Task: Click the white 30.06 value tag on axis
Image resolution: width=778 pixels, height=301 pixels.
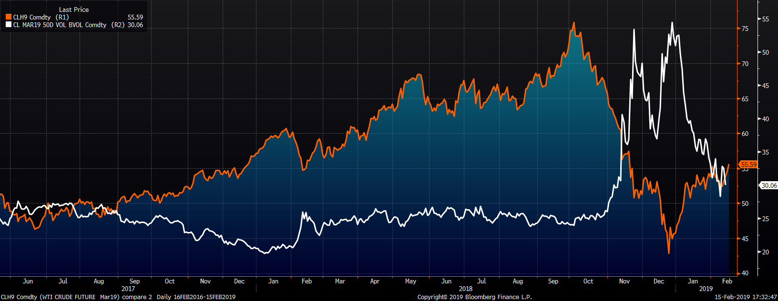Action: (768, 185)
